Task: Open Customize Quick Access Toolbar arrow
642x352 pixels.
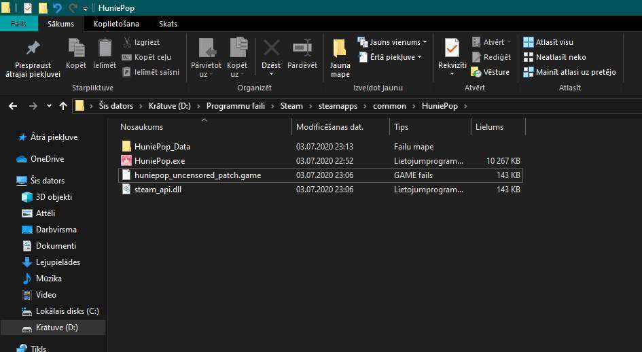Action: (85, 8)
